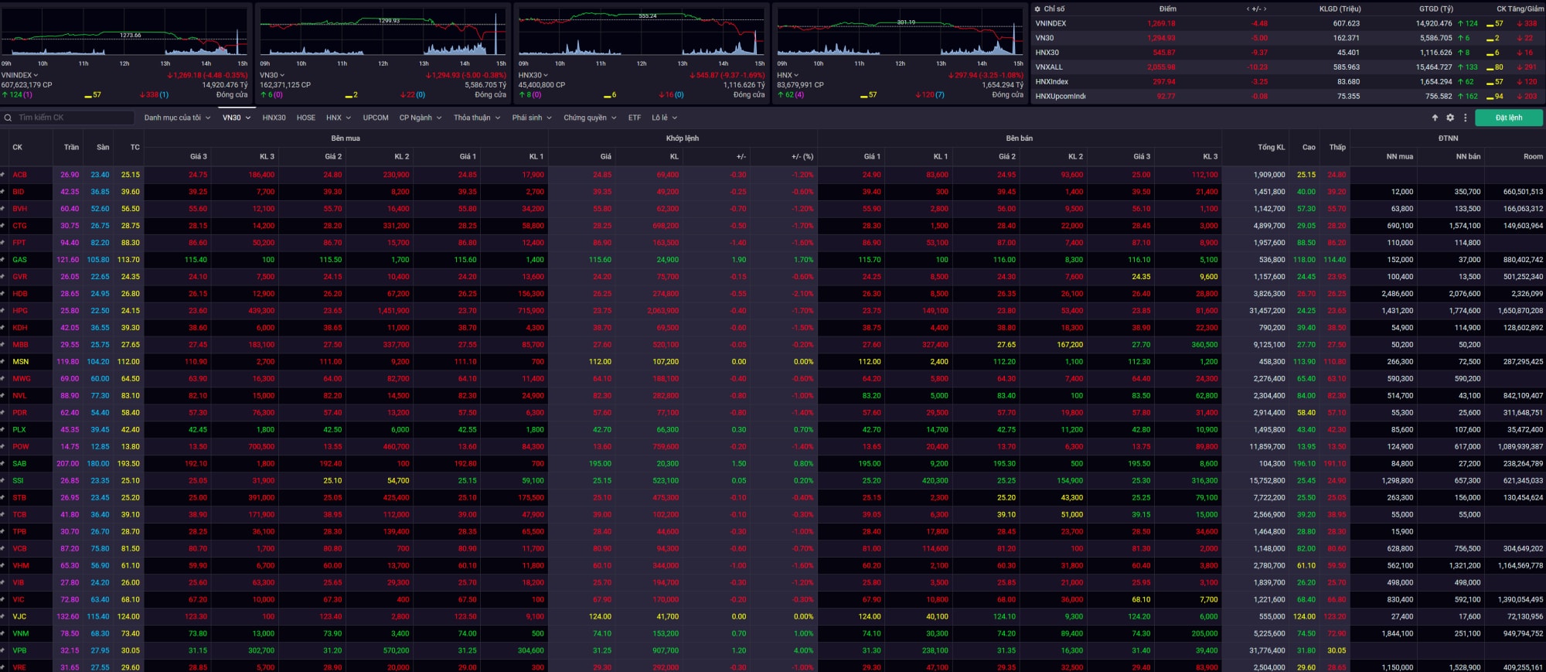
Task: Select VNINDEX row in index table
Action: 1288,23
